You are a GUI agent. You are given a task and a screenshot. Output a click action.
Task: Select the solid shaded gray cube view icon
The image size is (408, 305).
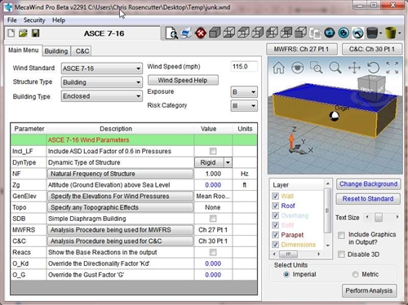tap(215, 33)
